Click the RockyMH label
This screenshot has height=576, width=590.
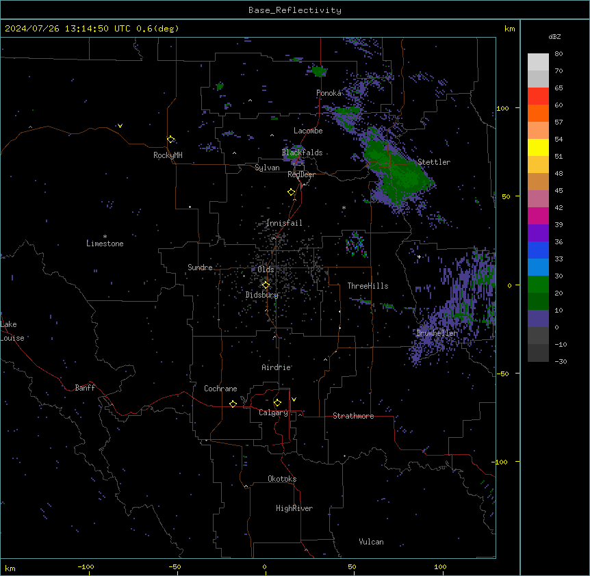coord(168,155)
